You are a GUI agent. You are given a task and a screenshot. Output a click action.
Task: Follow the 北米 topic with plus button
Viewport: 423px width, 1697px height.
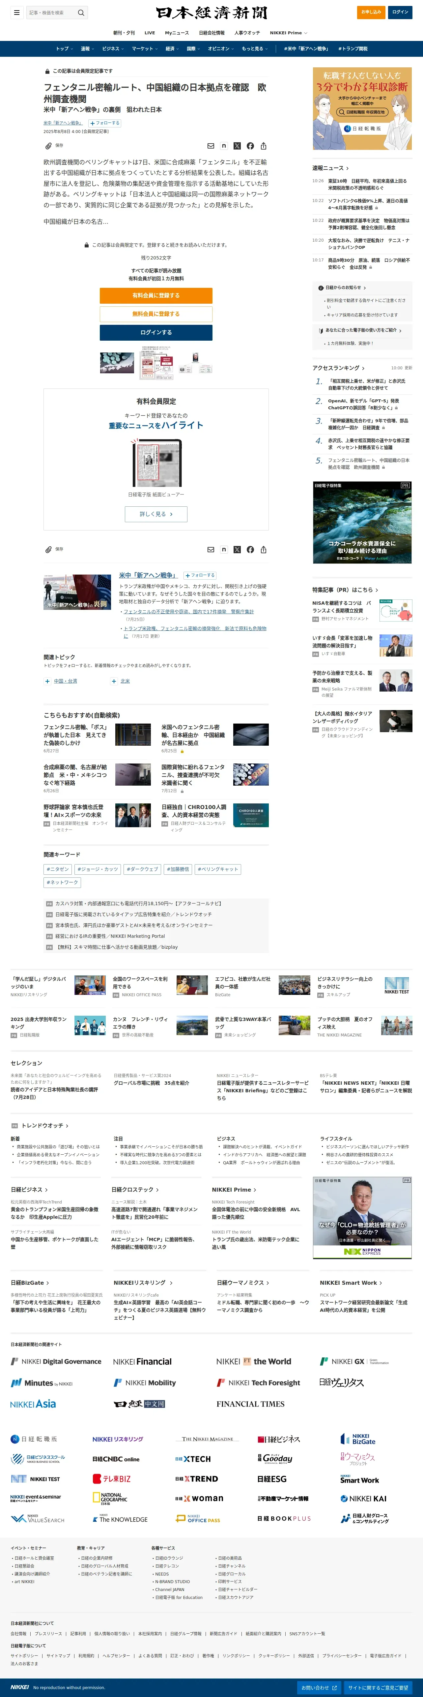click(114, 681)
